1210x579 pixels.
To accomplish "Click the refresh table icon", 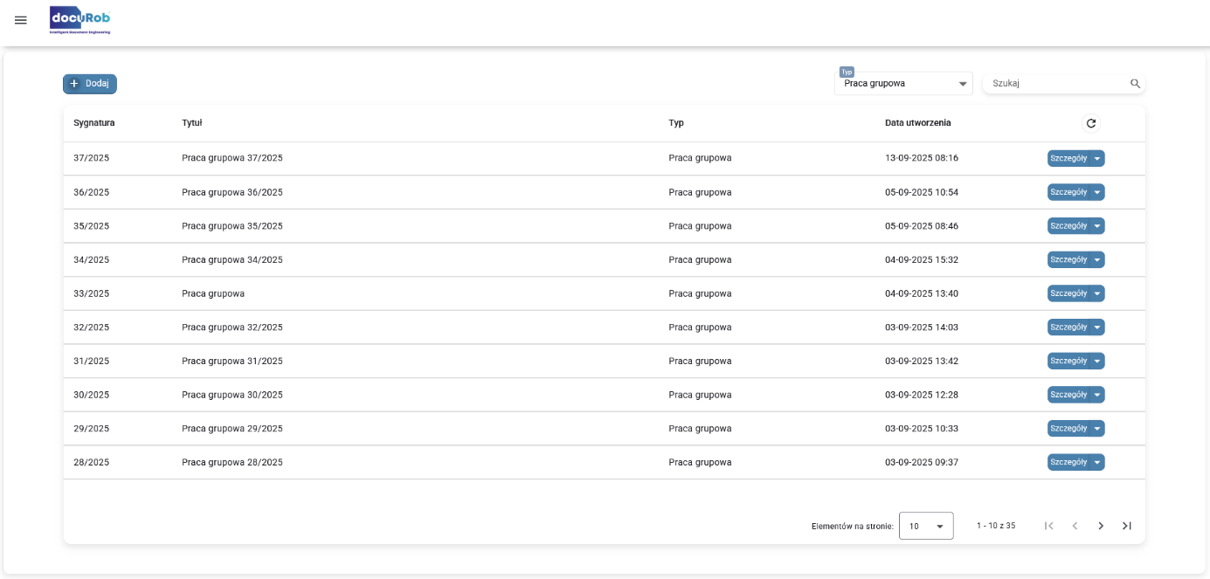I will pyautogui.click(x=1090, y=123).
